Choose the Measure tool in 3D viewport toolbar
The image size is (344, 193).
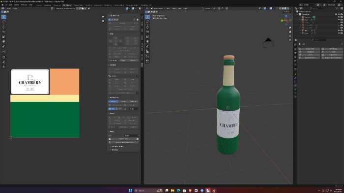point(147,51)
